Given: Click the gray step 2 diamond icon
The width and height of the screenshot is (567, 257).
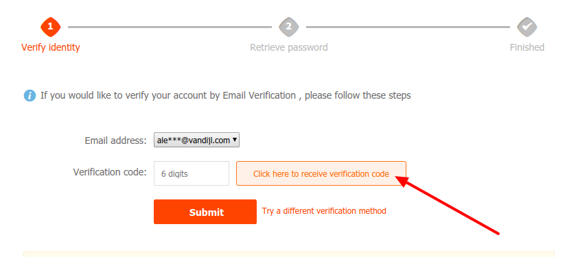Looking at the screenshot, I should pos(288,27).
